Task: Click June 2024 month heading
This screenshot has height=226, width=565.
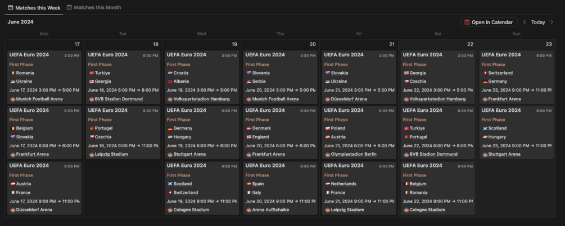Action: pos(21,22)
